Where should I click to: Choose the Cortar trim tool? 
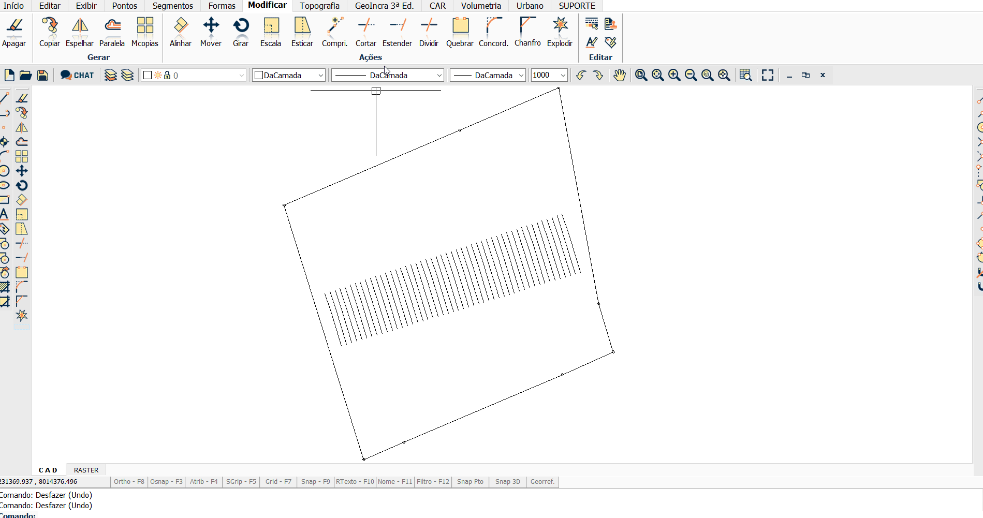click(x=365, y=32)
